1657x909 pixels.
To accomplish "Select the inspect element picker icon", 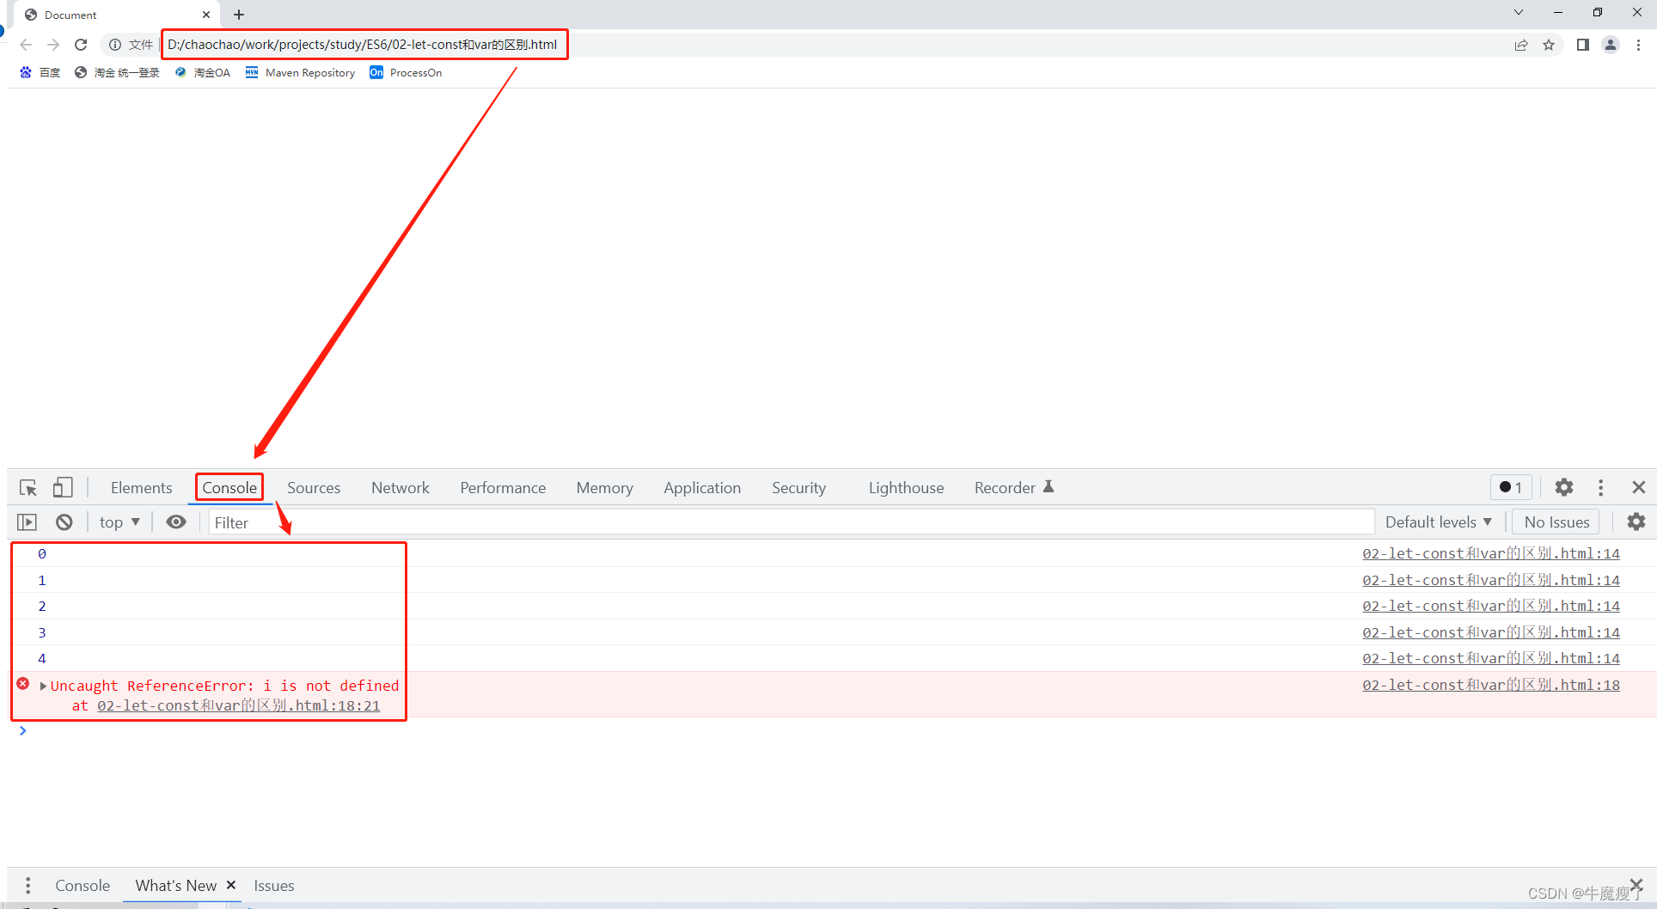I will tap(28, 488).
